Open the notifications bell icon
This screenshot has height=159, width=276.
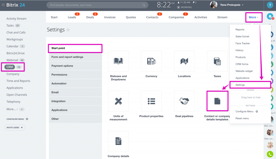click(x=270, y=16)
